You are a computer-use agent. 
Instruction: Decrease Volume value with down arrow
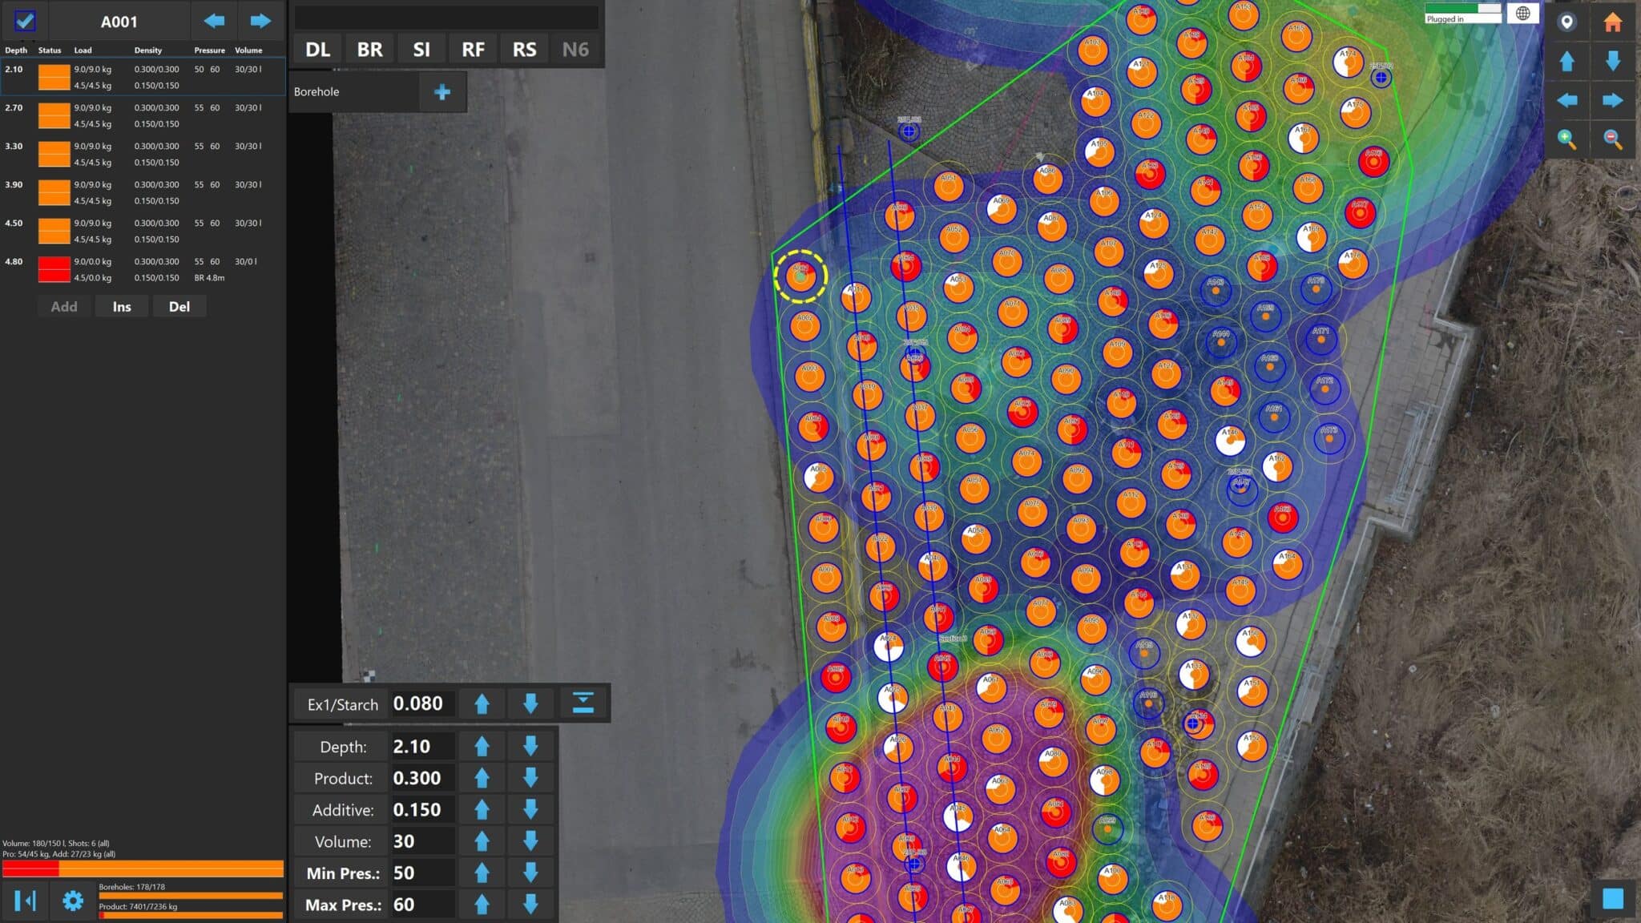pyautogui.click(x=530, y=841)
